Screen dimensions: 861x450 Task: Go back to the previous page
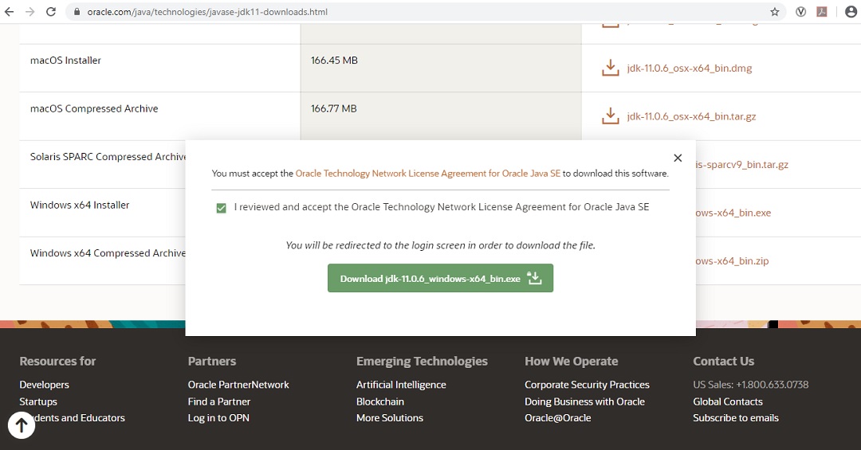pyautogui.click(x=10, y=11)
